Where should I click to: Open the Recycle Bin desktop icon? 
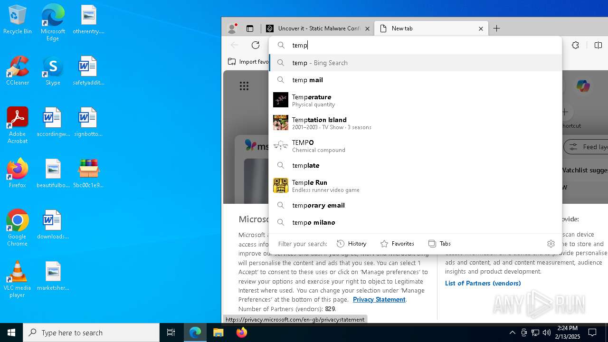point(18,20)
